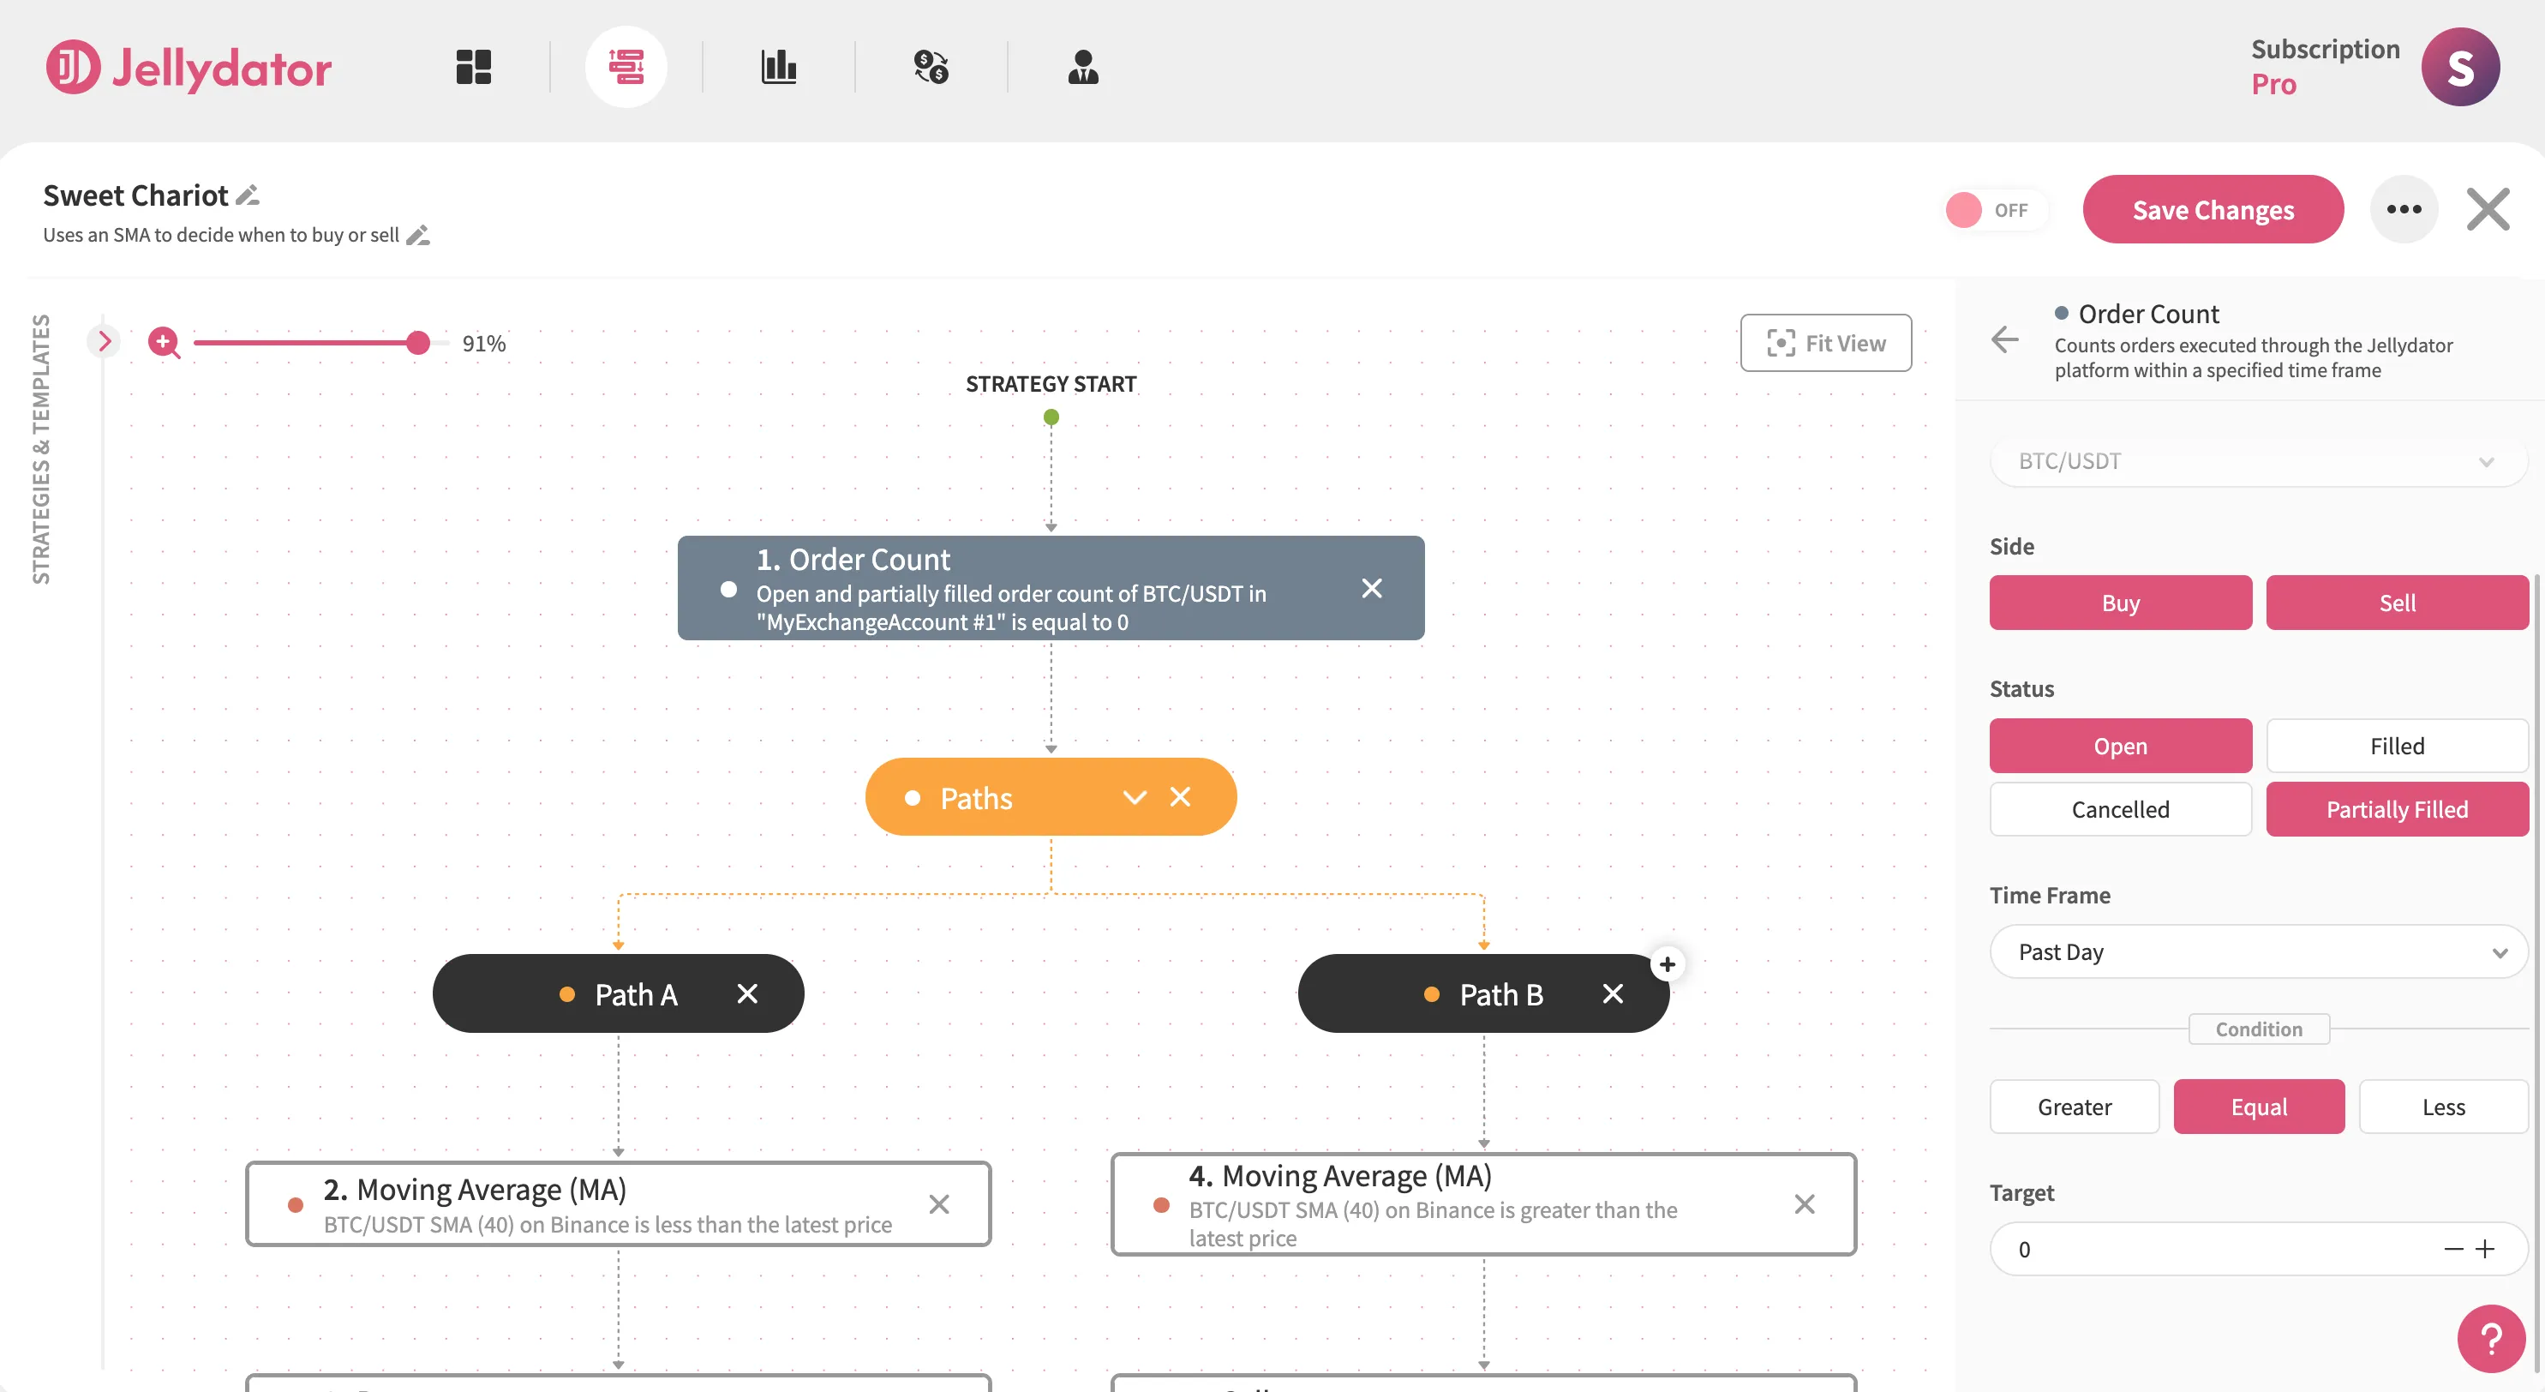Viewport: 2545px width, 1392px height.
Task: Expand the Strategies & Templates sidebar
Action: pyautogui.click(x=103, y=342)
